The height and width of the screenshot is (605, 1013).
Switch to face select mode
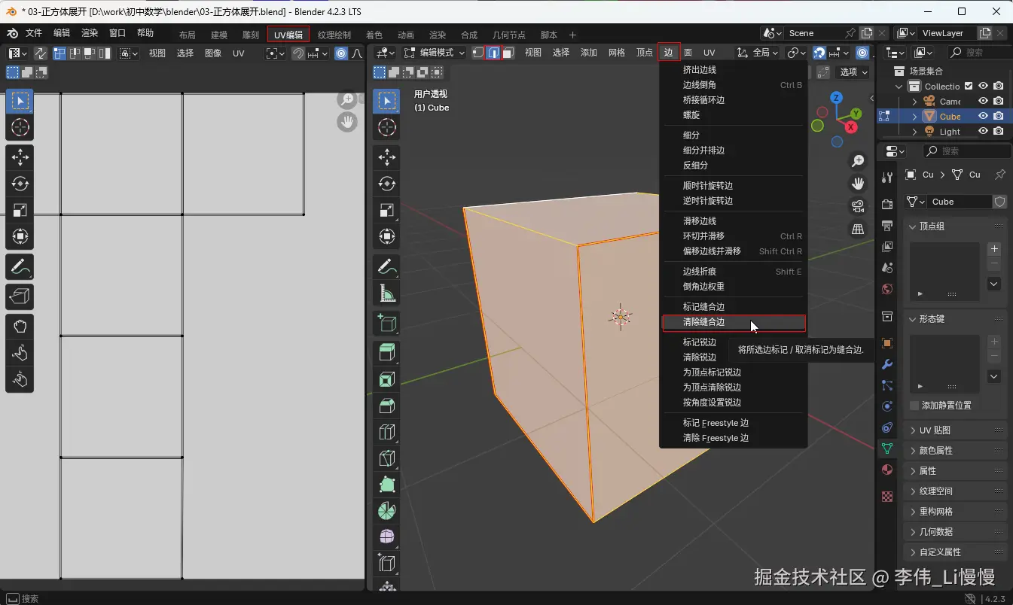508,53
